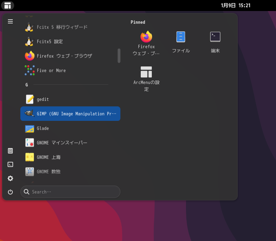The image size is (276, 241).
Task: Open the Firefox icon in the app list
Action: click(30, 56)
